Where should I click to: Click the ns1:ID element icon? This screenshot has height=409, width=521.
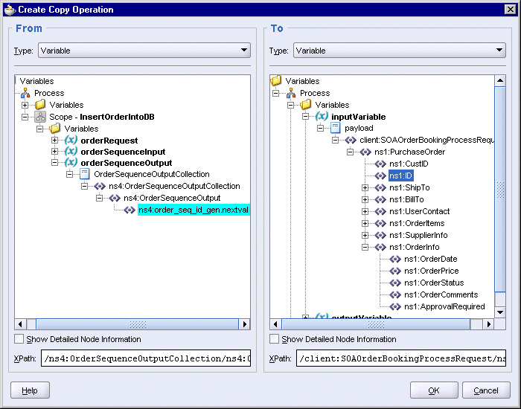380,175
